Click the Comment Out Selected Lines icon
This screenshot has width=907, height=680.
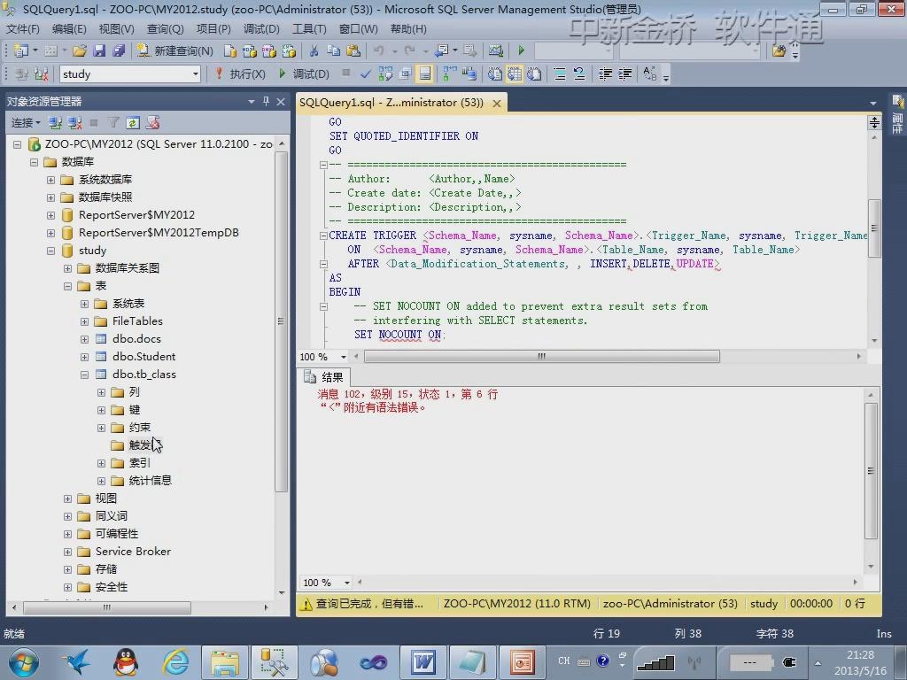click(560, 74)
